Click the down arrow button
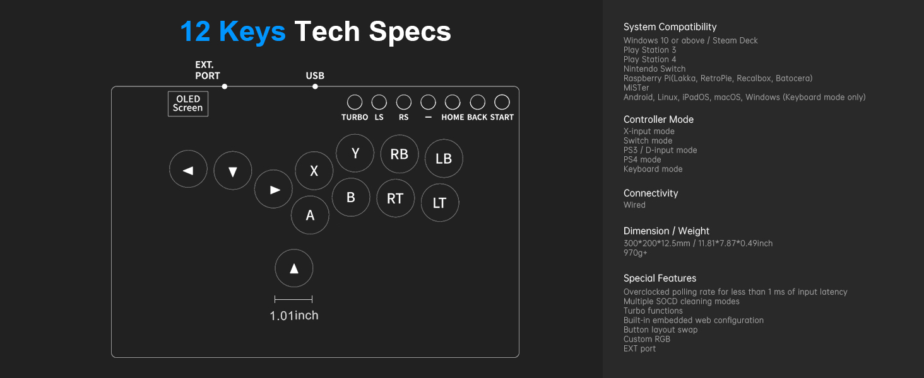 pos(233,171)
